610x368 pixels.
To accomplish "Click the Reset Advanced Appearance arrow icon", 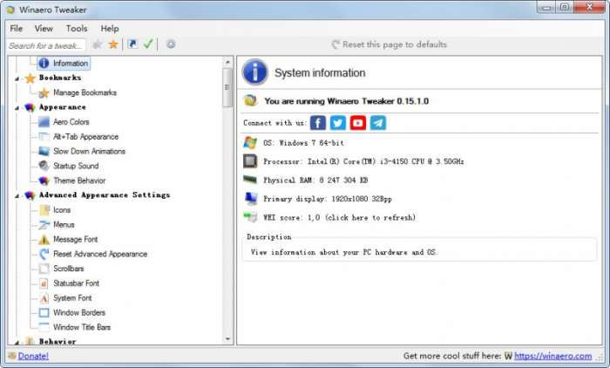I will pyautogui.click(x=44, y=254).
